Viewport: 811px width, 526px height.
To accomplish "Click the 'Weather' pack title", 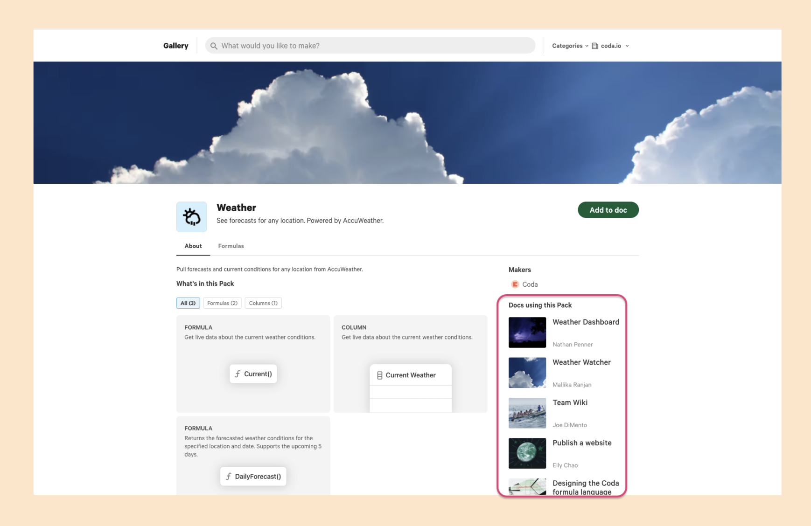I will click(236, 208).
